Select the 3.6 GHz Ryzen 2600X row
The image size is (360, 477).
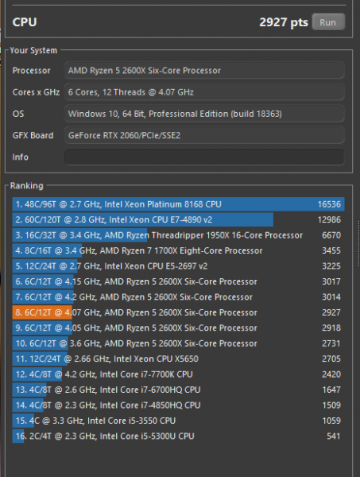pos(179,343)
